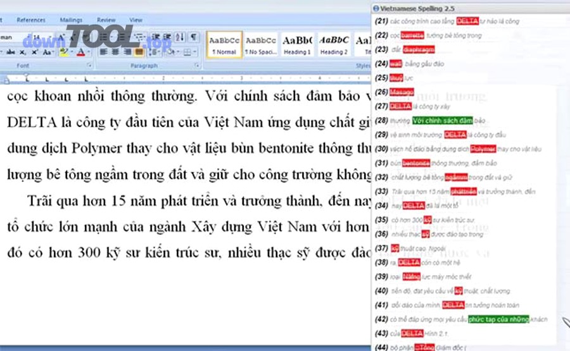
Task: Select spelling result (33) pháttriển
Action: pos(464,191)
